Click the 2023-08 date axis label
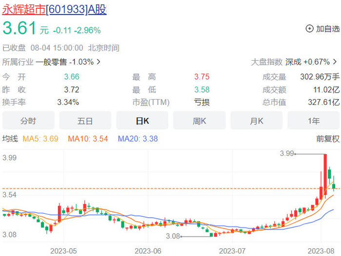This screenshot has height=256, width=341. pyautogui.click(x=321, y=251)
